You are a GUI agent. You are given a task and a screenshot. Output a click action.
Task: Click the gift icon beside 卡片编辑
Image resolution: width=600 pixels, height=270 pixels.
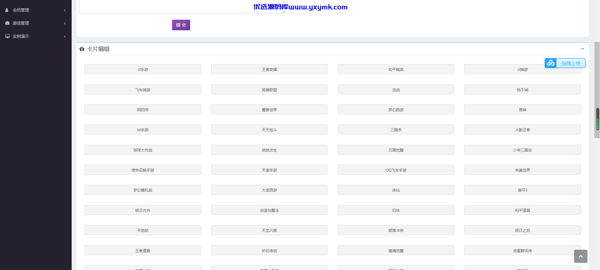click(82, 49)
